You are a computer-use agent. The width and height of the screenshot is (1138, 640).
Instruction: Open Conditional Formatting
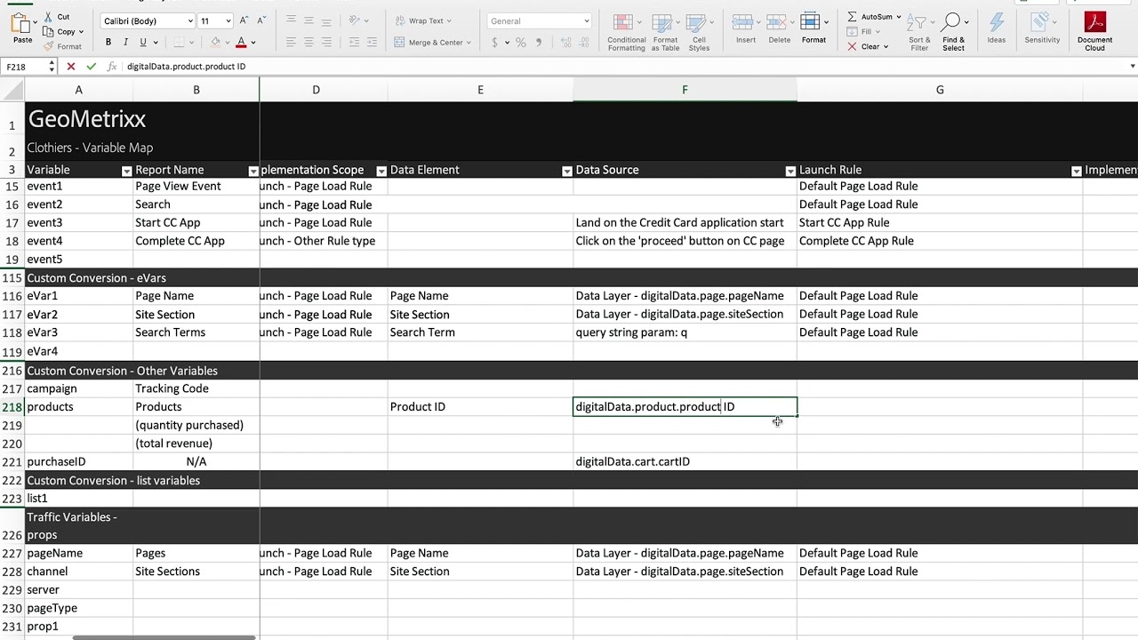(627, 32)
